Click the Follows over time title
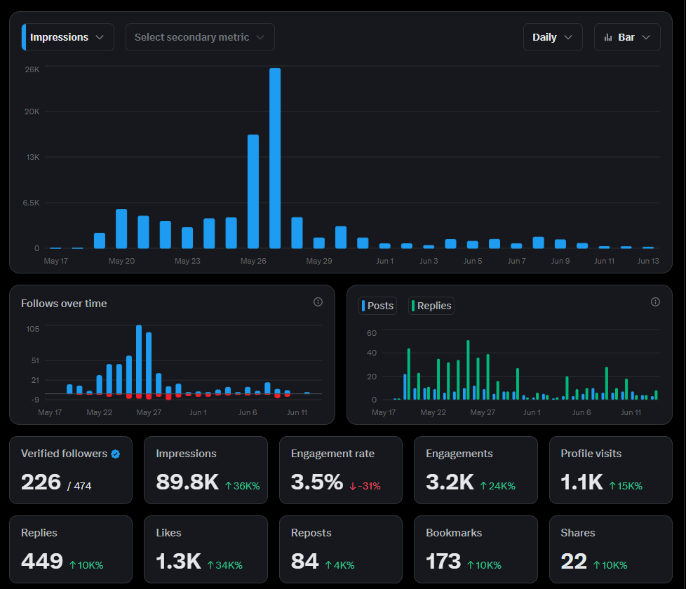The image size is (686, 589). click(x=64, y=304)
